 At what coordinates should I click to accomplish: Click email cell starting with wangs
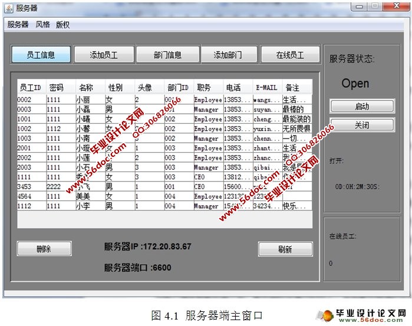click(x=267, y=100)
